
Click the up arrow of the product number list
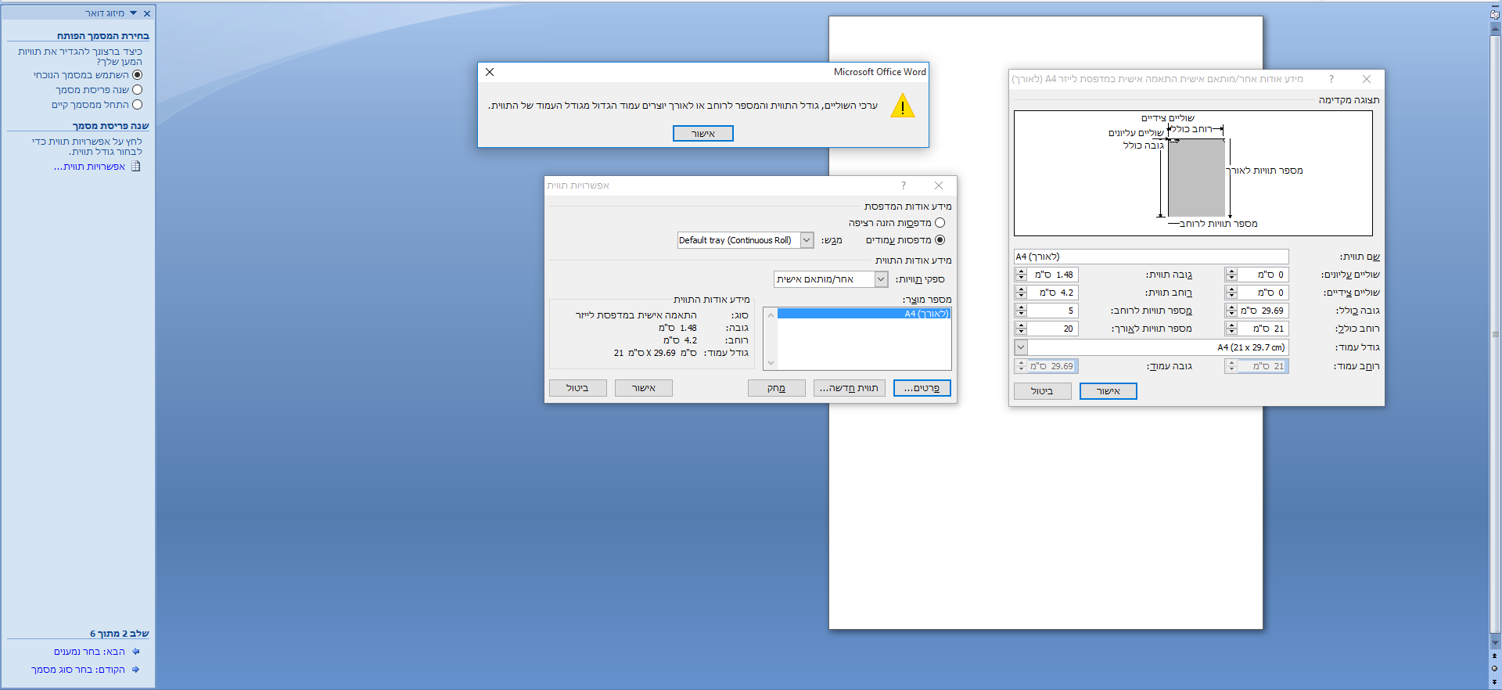point(771,315)
